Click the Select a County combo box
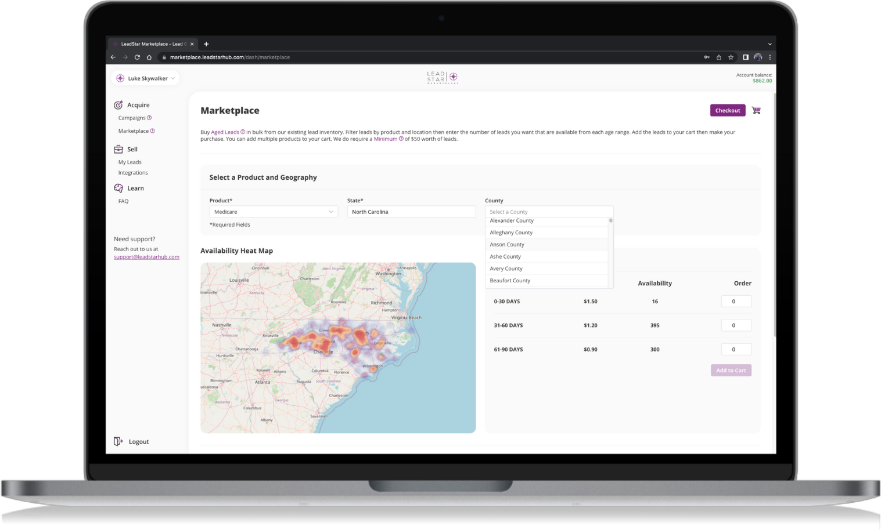 (x=549, y=212)
